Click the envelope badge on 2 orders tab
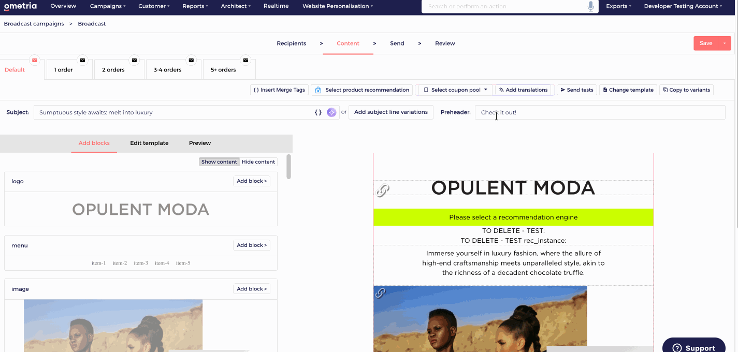This screenshot has width=738, height=352. [x=134, y=60]
